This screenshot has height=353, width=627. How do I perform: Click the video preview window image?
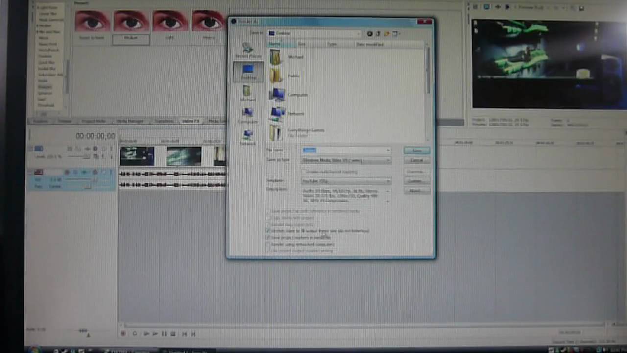(x=548, y=64)
